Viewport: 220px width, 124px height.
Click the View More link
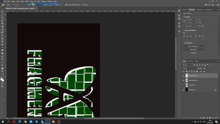[x=193, y=53]
